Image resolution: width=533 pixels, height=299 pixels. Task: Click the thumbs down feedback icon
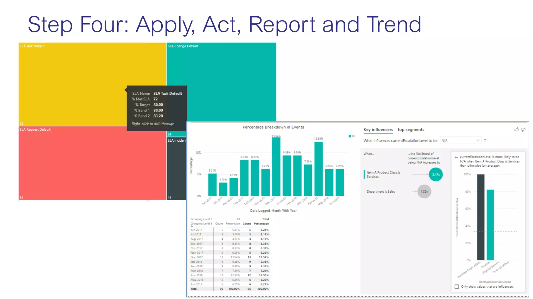(x=523, y=130)
